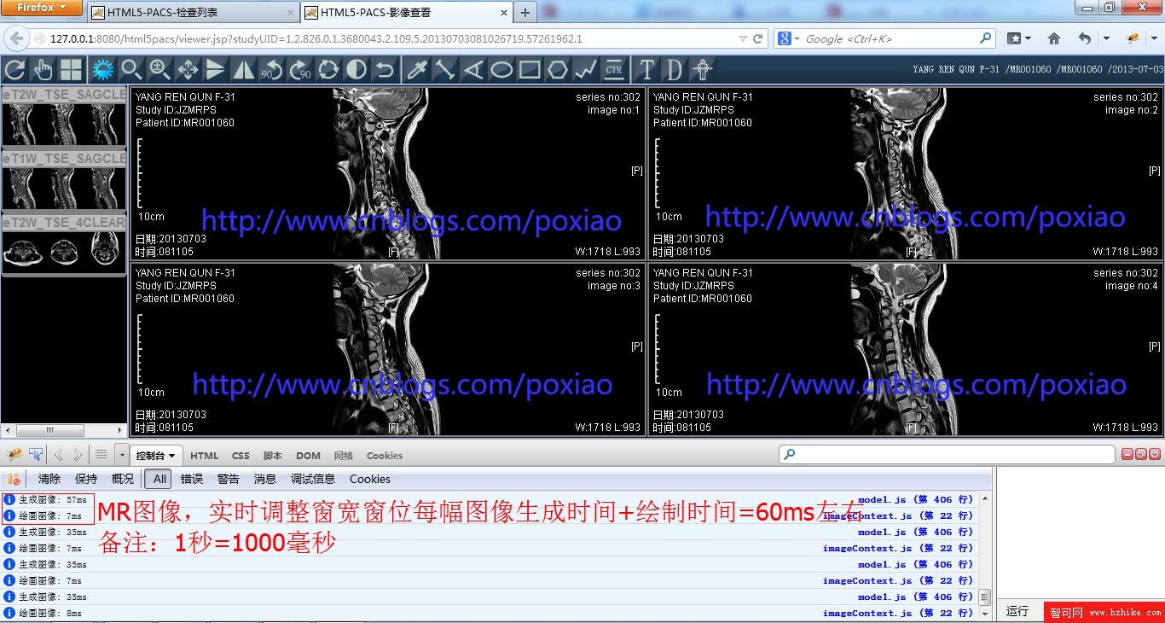Toggle the 错误 errors filter
The image size is (1165, 623).
point(192,479)
